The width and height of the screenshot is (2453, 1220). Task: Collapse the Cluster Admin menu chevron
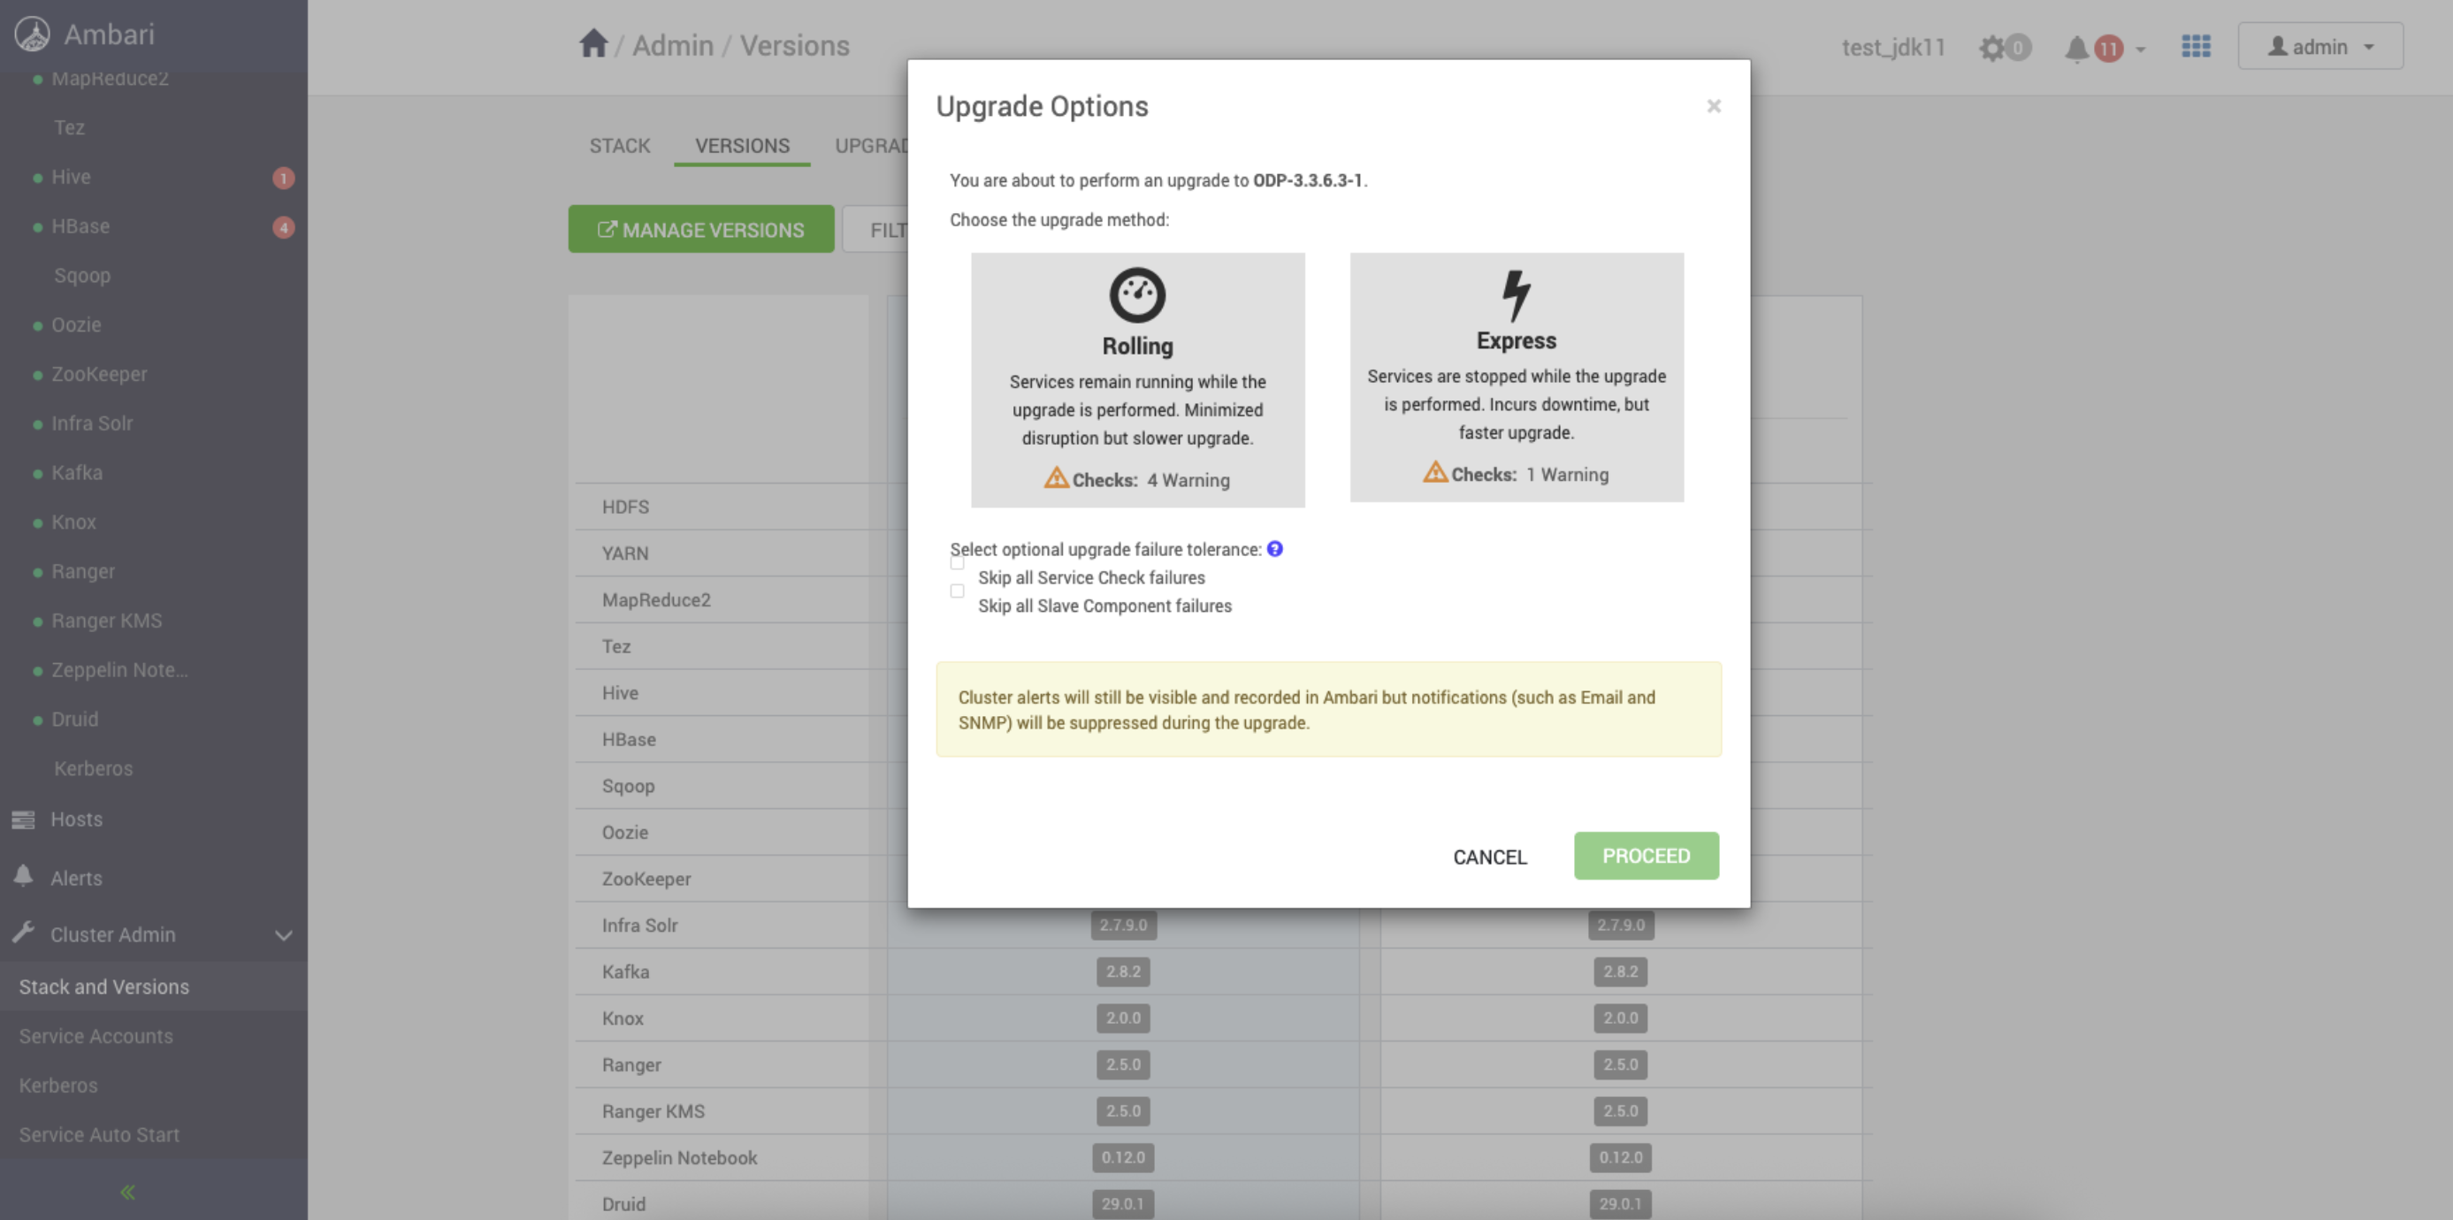pos(283,935)
